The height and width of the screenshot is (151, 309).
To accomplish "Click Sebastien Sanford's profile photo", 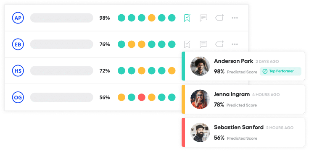I will [200, 132].
